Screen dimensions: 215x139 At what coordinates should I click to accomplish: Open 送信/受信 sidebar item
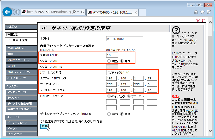(x=22, y=134)
